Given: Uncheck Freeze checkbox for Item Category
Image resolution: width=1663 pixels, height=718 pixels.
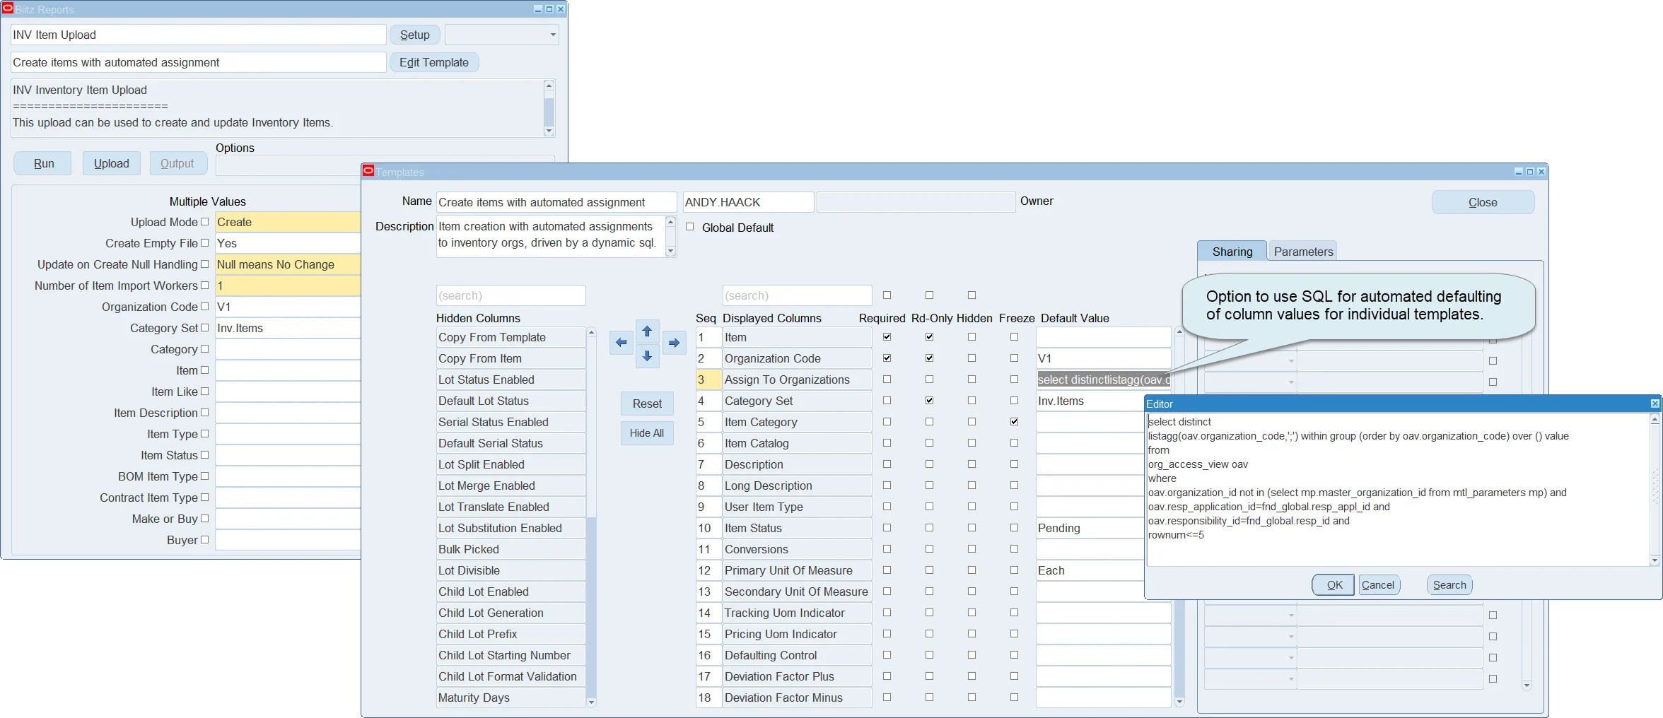Looking at the screenshot, I should 1014,422.
